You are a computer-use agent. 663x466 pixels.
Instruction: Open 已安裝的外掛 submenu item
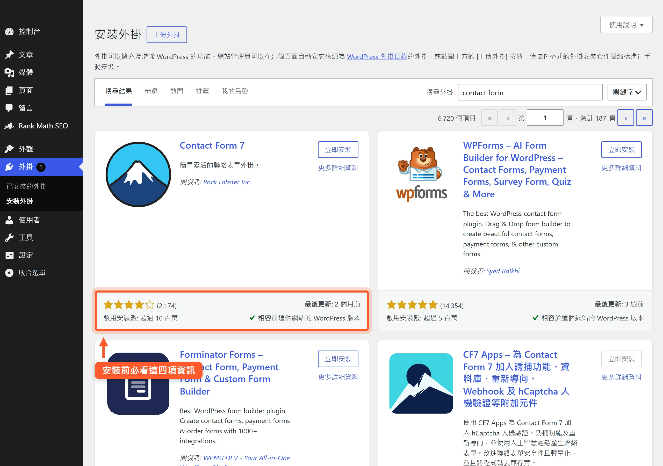click(x=26, y=186)
